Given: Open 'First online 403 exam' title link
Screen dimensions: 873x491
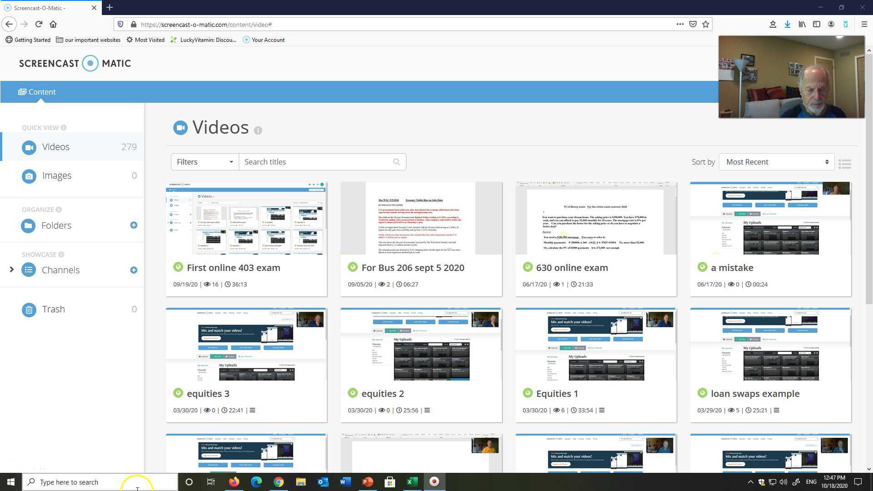Looking at the screenshot, I should tap(233, 268).
